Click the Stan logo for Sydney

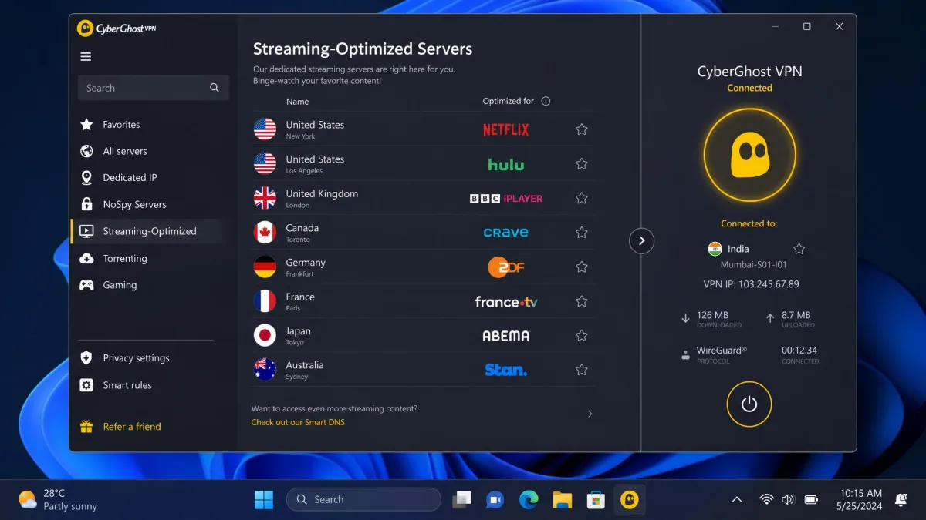click(506, 370)
